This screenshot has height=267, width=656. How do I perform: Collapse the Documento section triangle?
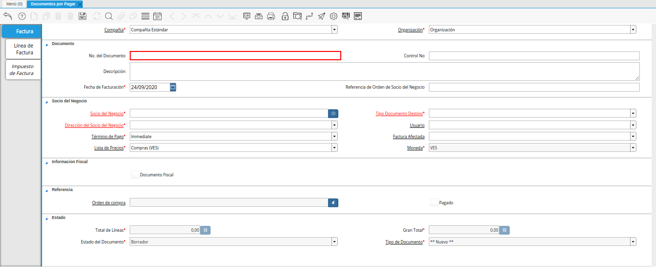click(x=47, y=44)
